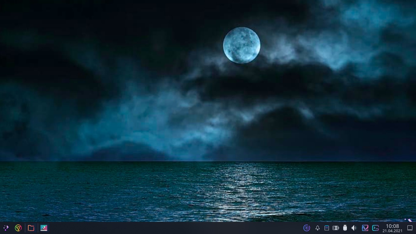Open battery and power status

coord(336,228)
